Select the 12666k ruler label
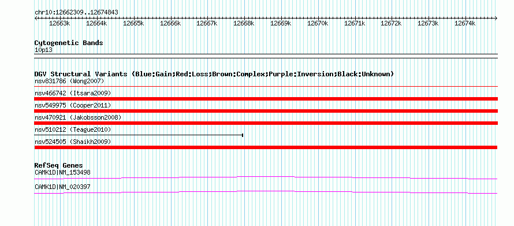 coord(170,24)
